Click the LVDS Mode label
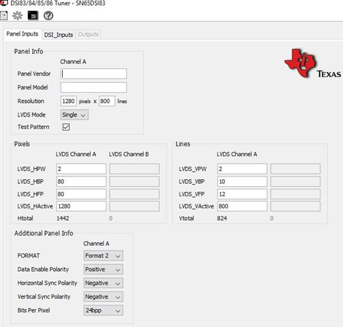 coord(31,115)
